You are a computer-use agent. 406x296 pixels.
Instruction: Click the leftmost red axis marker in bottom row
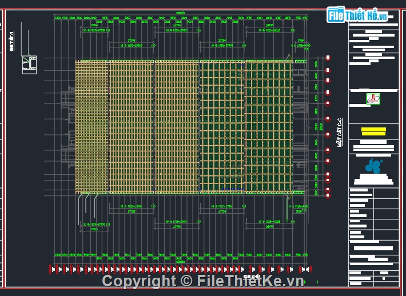[53, 269]
